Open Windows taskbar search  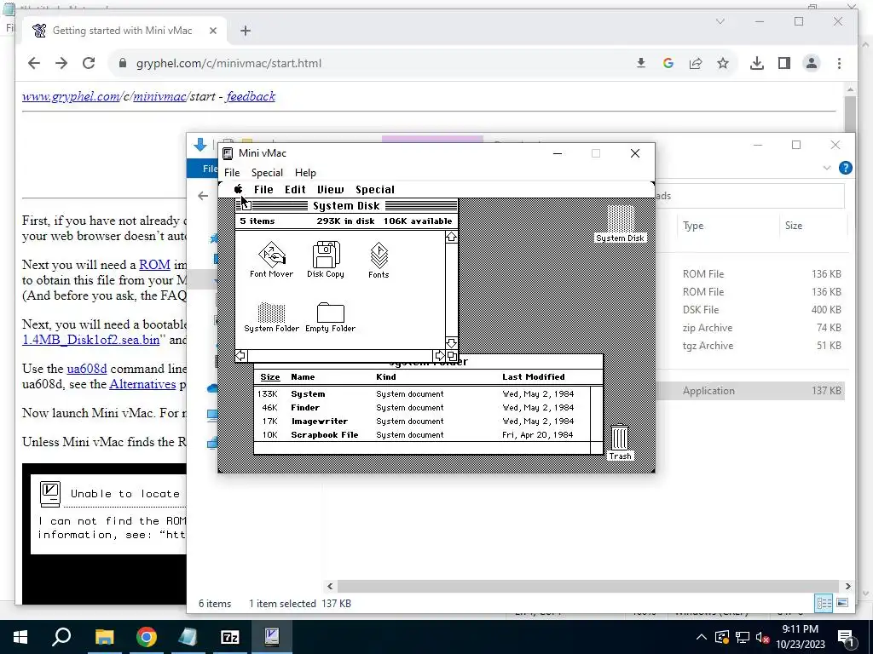pos(61,637)
